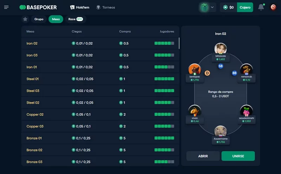The image size is (281, 174).
Task: Open the Hold'em tab
Action: pos(79,7)
